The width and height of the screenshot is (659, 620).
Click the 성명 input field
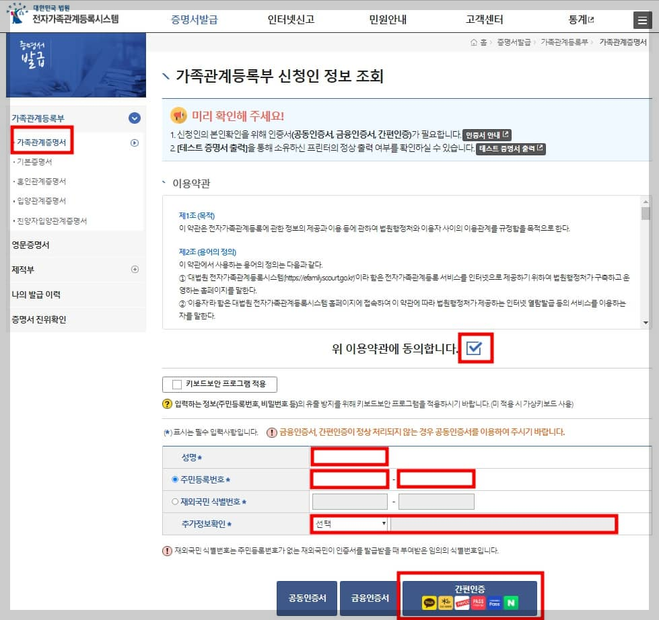tap(349, 456)
